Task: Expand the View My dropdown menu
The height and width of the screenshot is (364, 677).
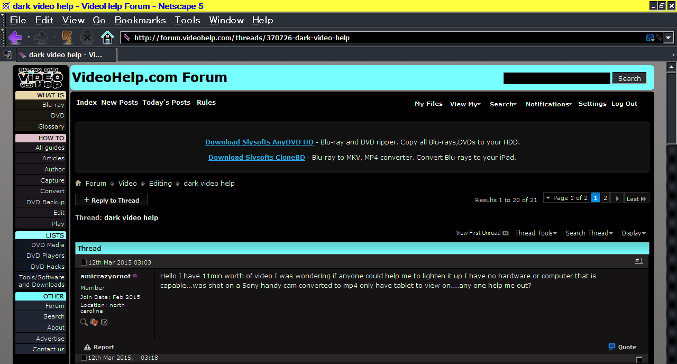Action: (465, 104)
